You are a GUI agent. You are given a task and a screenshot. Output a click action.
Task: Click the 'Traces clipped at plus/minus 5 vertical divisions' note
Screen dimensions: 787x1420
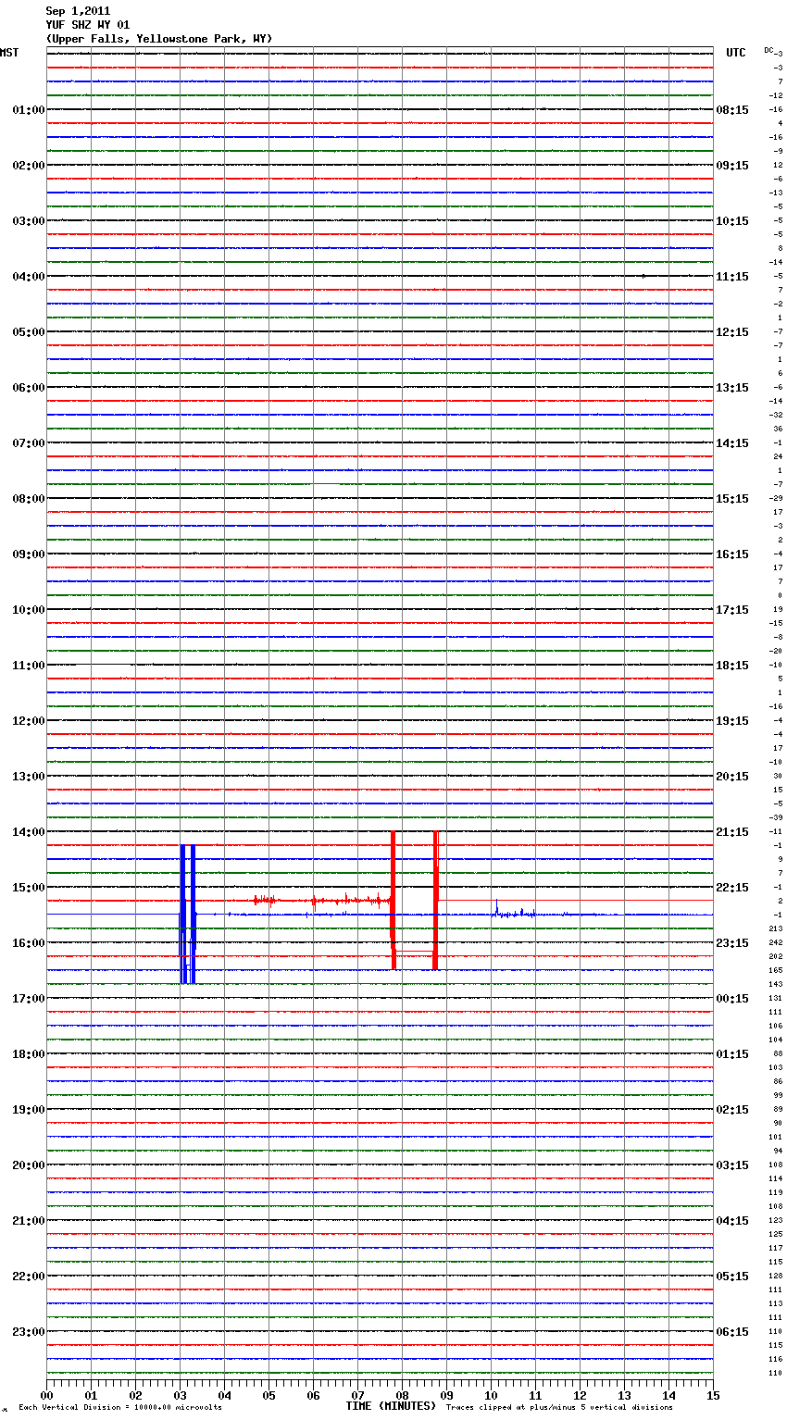tap(559, 1408)
